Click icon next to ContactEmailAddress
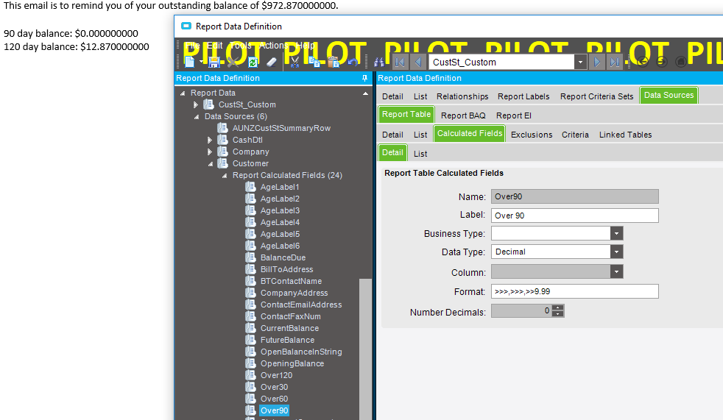 [250, 305]
